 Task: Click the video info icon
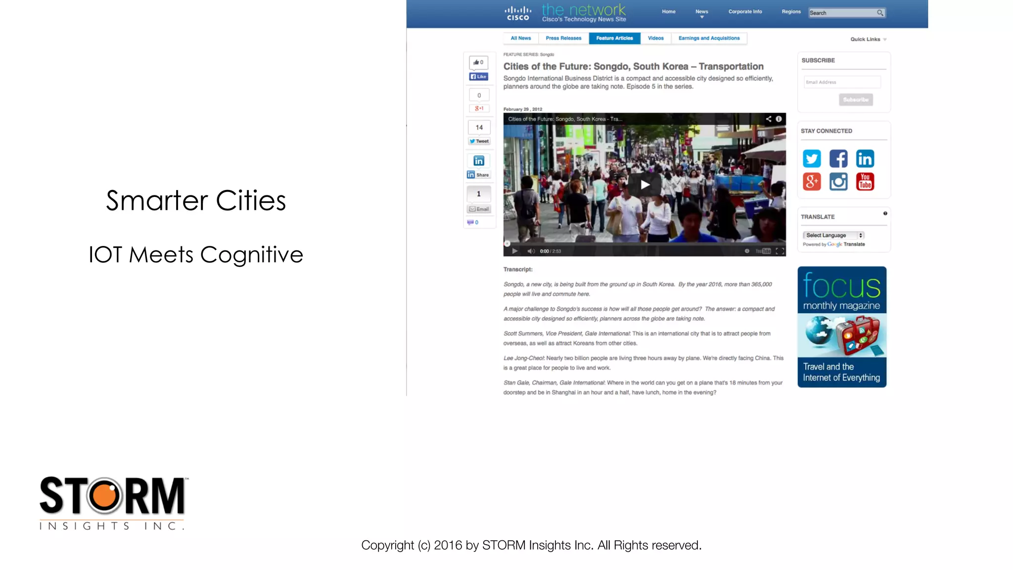(779, 119)
